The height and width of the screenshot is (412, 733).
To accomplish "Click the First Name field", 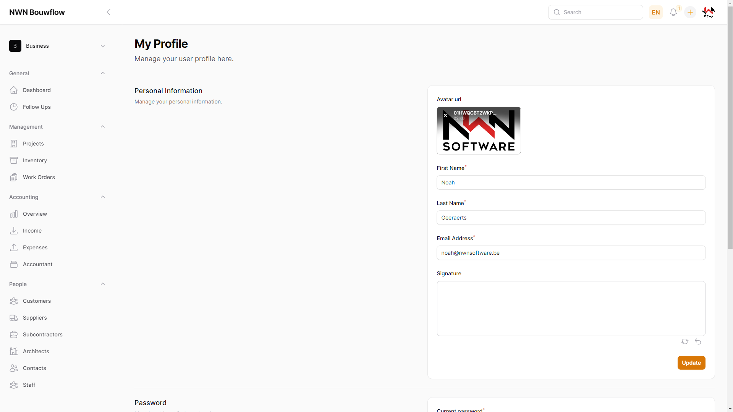I will (571, 183).
